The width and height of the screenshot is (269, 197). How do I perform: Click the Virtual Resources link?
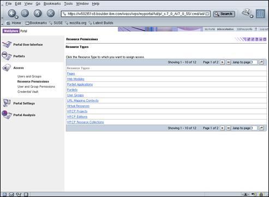pos(78,106)
